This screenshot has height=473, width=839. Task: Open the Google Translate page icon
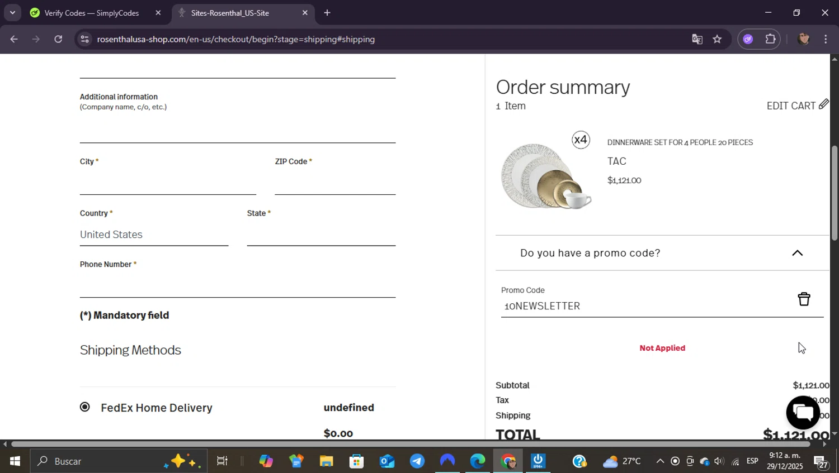[697, 39]
